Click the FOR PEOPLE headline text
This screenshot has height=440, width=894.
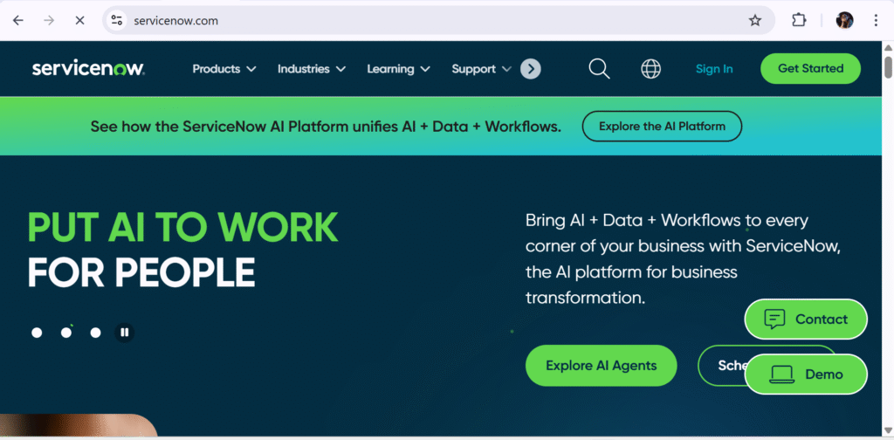(x=141, y=272)
